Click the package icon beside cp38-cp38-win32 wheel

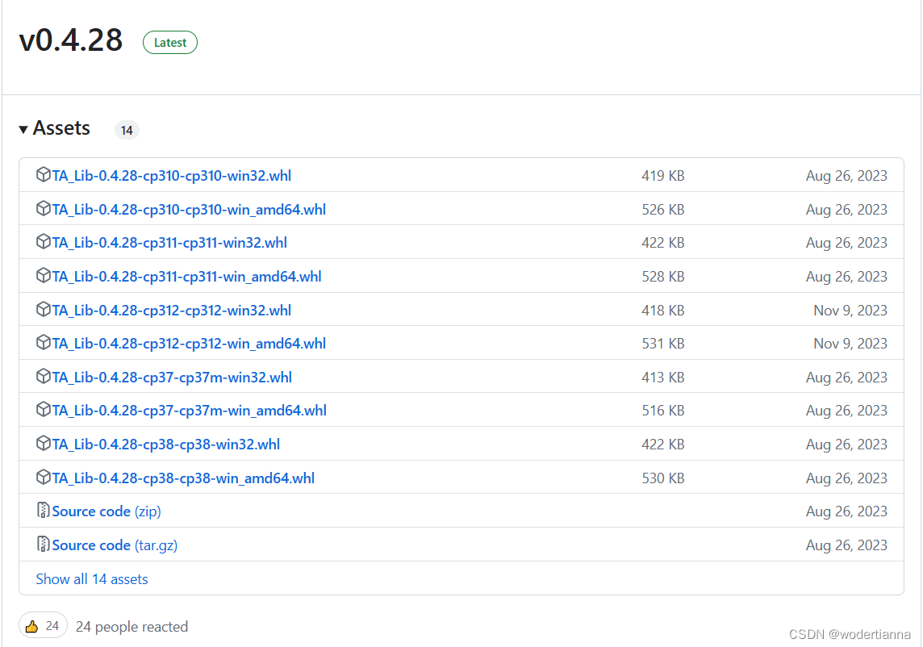pos(44,444)
